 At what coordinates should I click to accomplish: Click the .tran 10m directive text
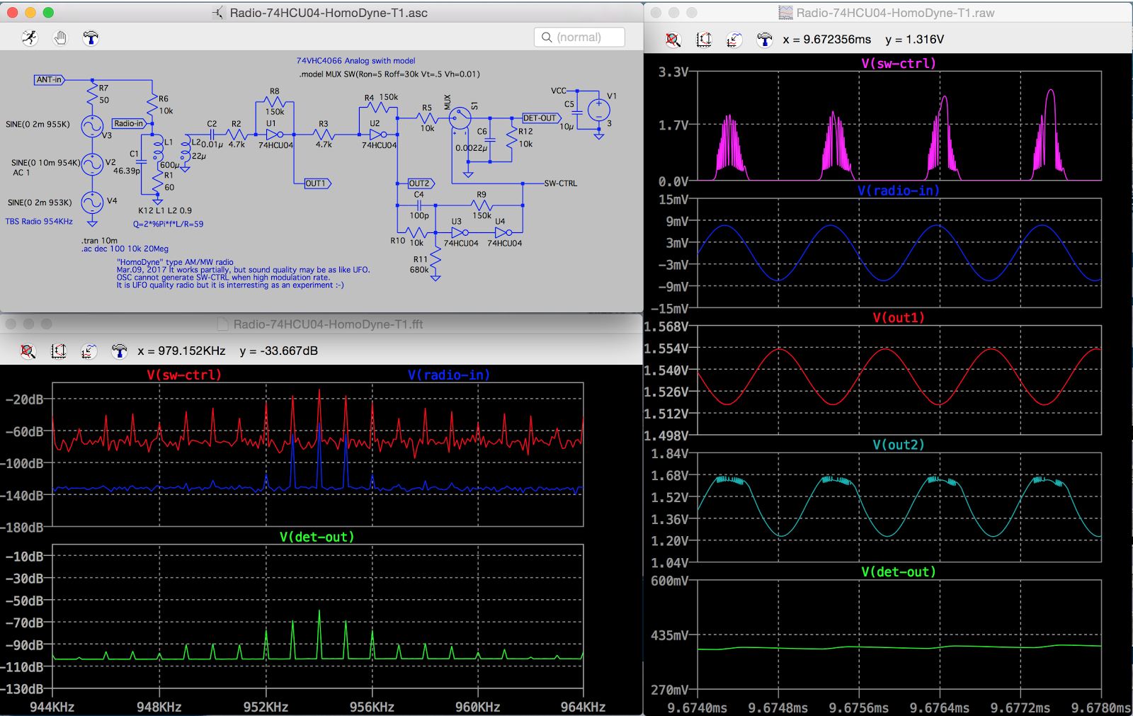point(99,241)
